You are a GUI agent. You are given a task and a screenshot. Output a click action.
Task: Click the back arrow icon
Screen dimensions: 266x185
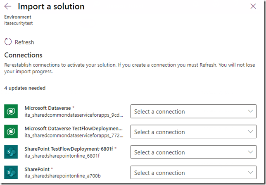pyautogui.click(x=8, y=6)
